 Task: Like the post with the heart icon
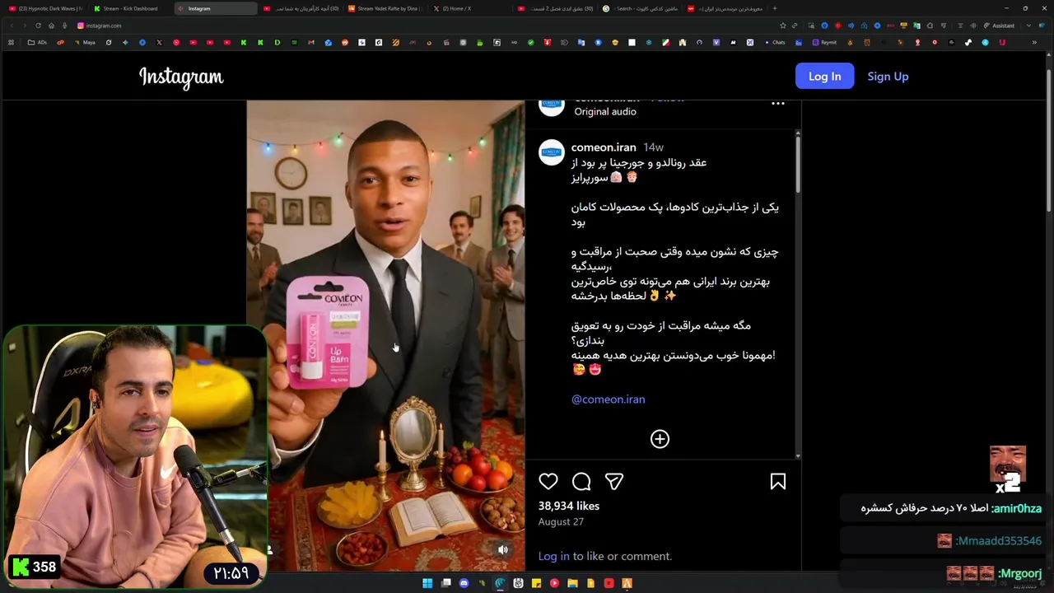(x=548, y=482)
